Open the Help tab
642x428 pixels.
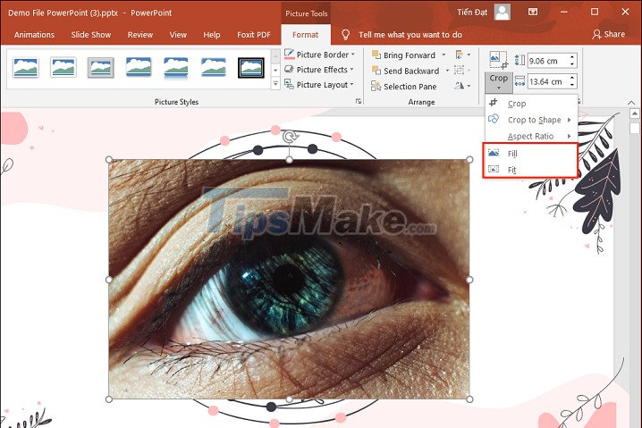point(212,35)
